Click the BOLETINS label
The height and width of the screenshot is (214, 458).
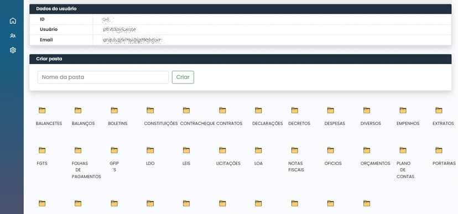pos(118,123)
